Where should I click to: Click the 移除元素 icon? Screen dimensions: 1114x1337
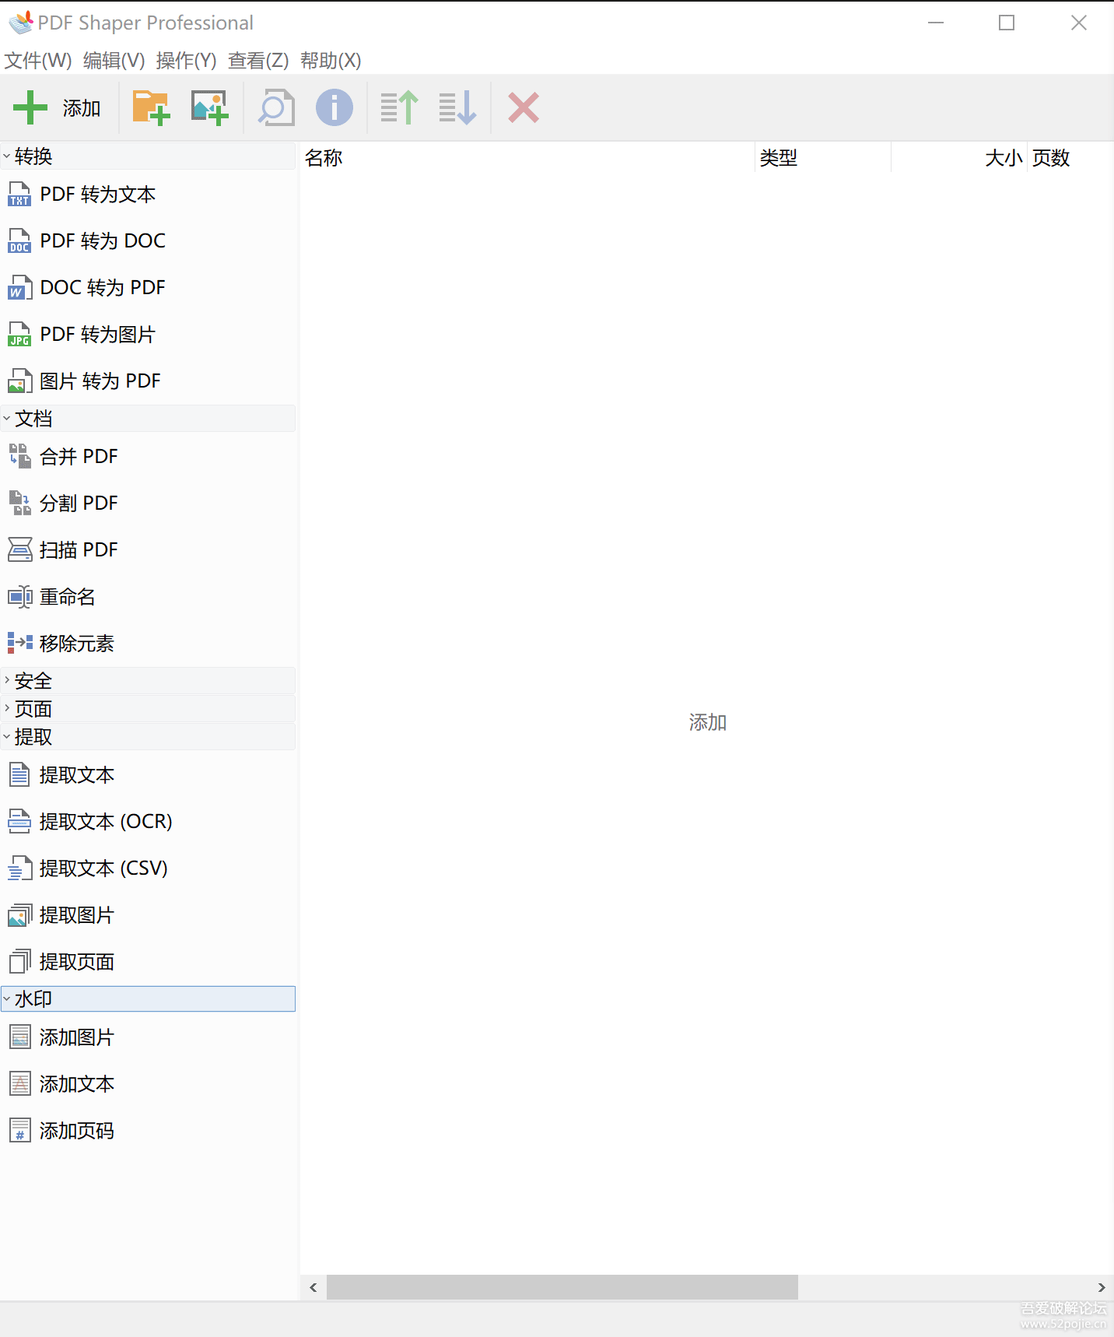pyautogui.click(x=19, y=643)
